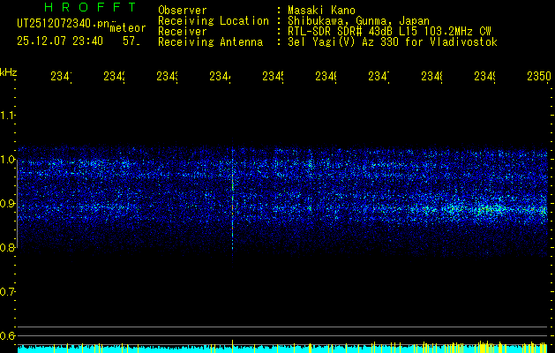Click the 0.7 frequency axis label

[x=7, y=292]
